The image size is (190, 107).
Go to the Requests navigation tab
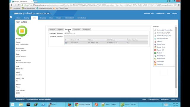(43, 18)
